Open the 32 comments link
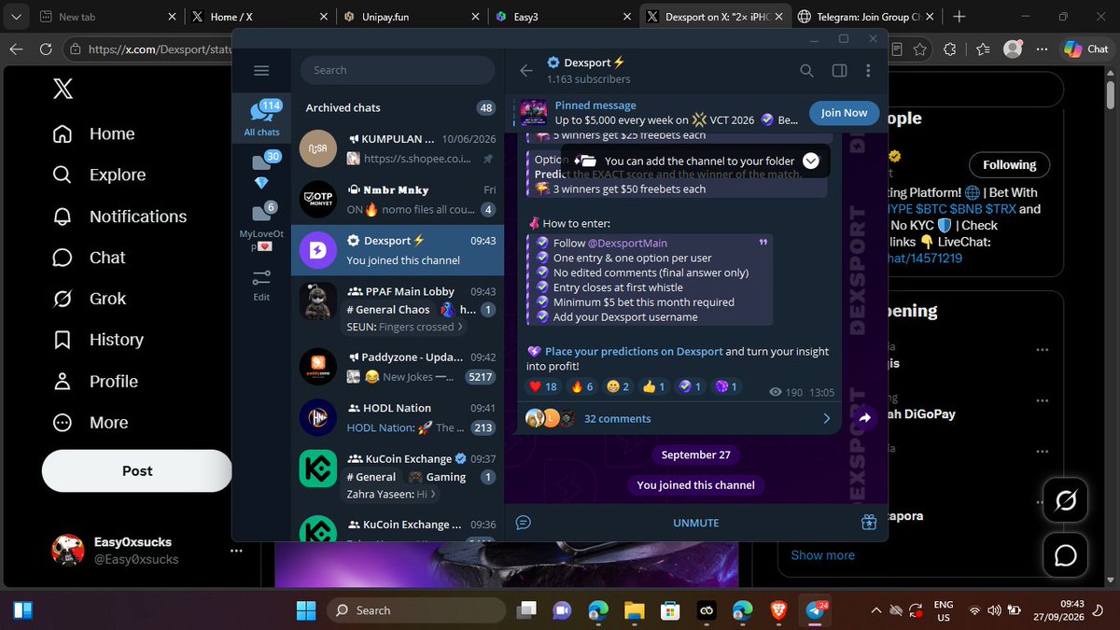The height and width of the screenshot is (630, 1120). (x=617, y=418)
